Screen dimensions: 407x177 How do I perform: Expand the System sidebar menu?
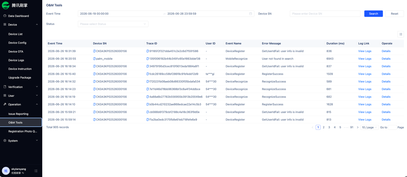[21, 141]
